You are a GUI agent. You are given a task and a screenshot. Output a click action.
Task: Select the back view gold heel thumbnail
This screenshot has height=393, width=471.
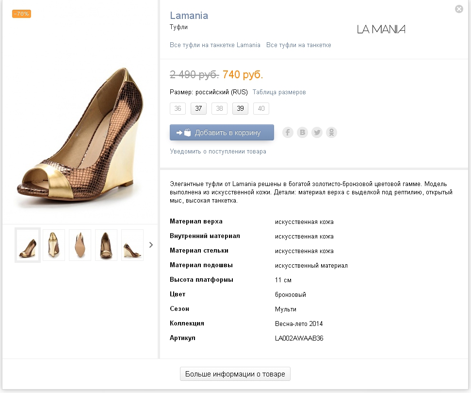pyautogui.click(x=54, y=245)
